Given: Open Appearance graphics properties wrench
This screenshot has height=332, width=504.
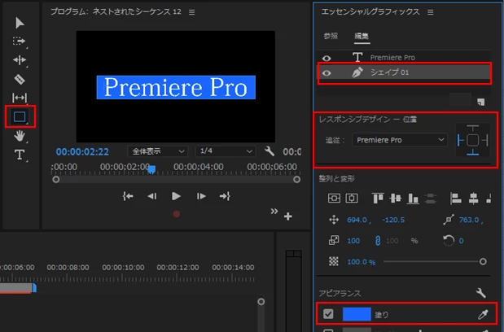Looking at the screenshot, I should tap(481, 292).
